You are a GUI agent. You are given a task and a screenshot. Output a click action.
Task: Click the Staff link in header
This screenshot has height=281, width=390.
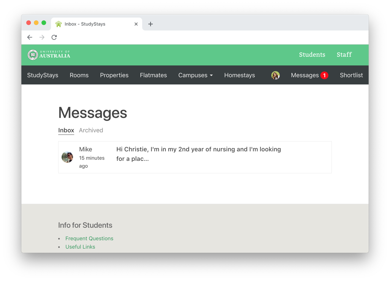(x=344, y=54)
